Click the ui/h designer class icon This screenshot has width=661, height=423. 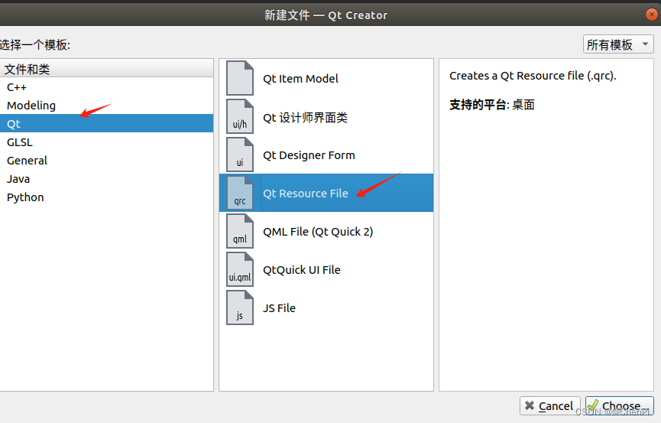240,116
